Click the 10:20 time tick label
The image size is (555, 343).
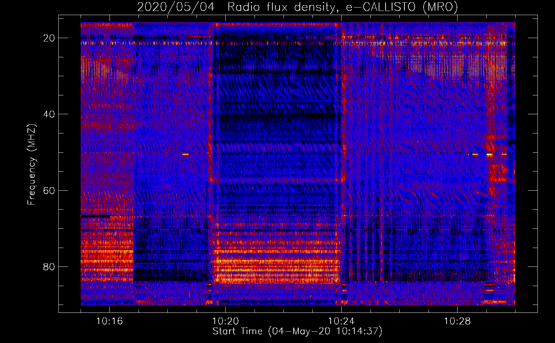click(x=225, y=321)
